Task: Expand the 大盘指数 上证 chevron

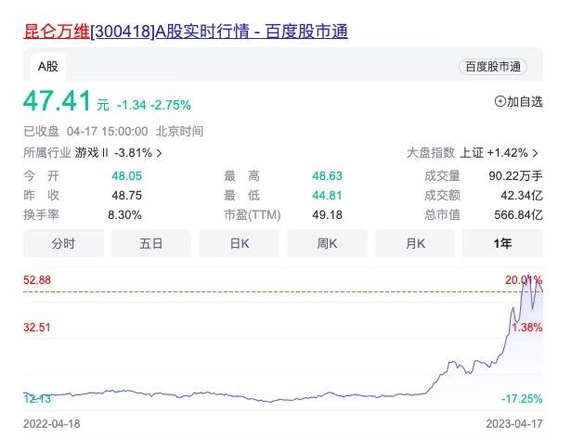Action: (x=535, y=153)
